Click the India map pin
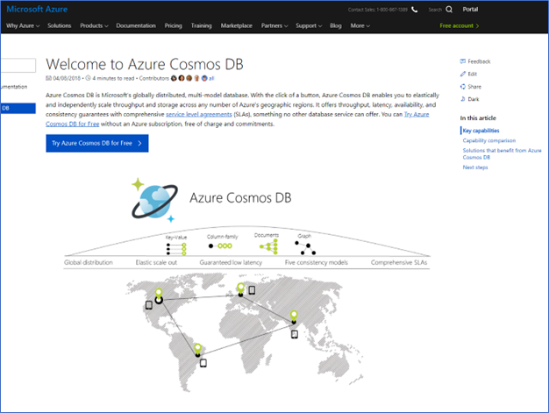 pyautogui.click(x=294, y=317)
